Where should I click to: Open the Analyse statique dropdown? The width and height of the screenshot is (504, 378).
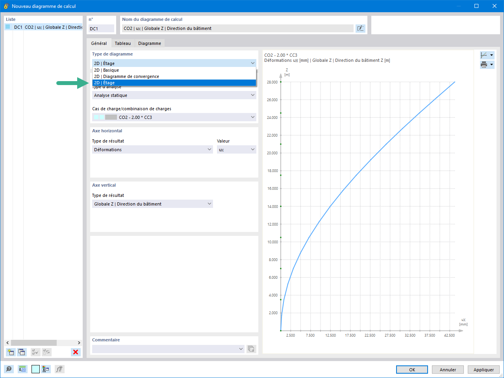pyautogui.click(x=174, y=95)
